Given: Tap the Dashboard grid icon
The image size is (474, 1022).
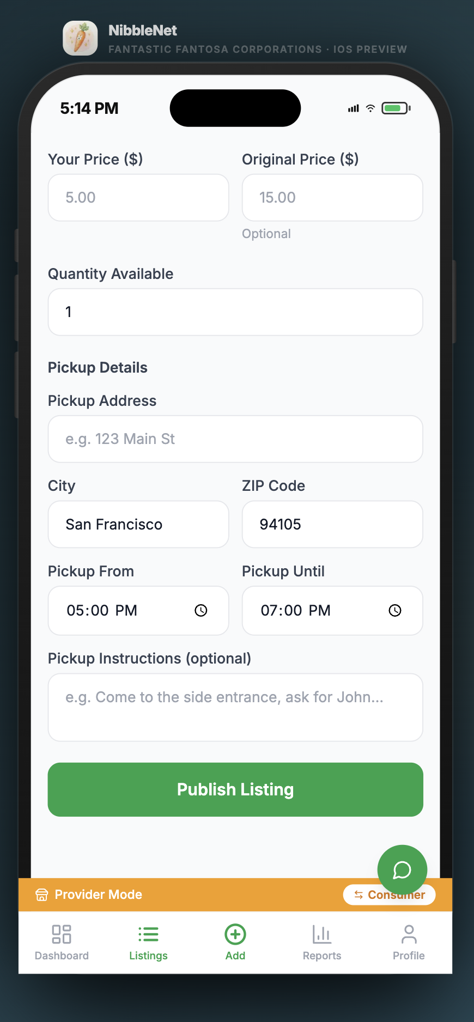Looking at the screenshot, I should (62, 934).
